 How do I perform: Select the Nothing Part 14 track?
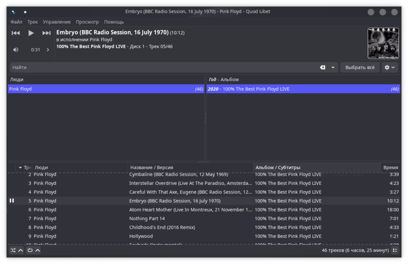tap(204, 219)
